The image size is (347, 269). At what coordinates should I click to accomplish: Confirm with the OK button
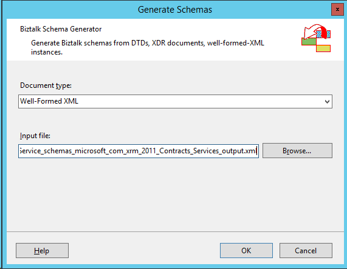246,250
